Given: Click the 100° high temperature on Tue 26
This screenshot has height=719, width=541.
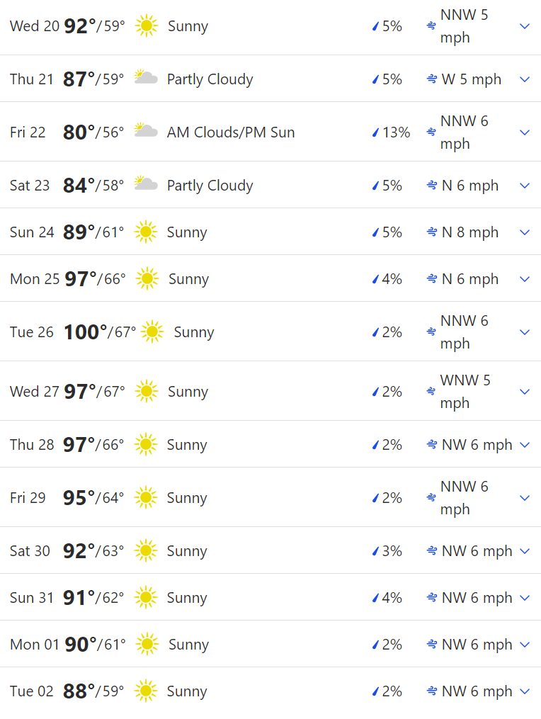Looking at the screenshot, I should click(85, 332).
